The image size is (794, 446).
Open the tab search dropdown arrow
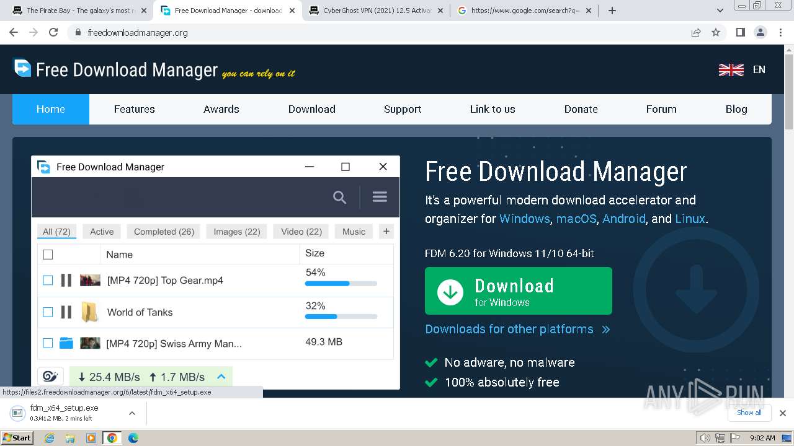click(720, 11)
